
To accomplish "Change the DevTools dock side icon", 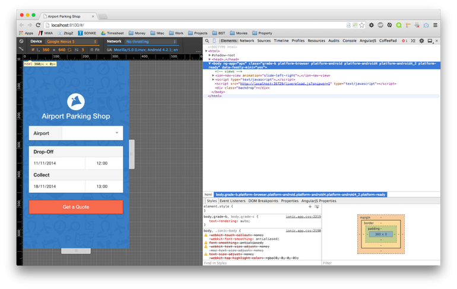I will click(x=430, y=41).
